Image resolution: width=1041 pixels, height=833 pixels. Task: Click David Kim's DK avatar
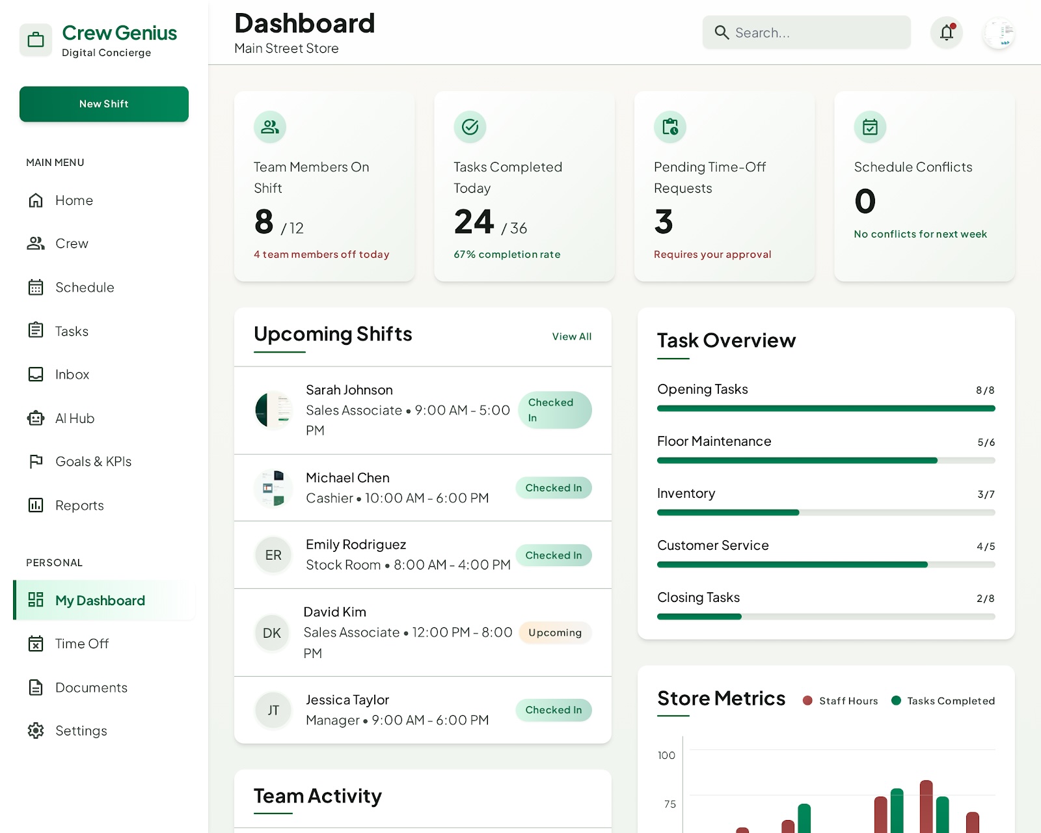(x=272, y=633)
